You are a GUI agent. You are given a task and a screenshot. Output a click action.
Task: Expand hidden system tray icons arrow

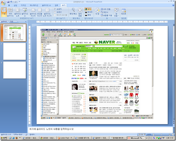[147, 138]
